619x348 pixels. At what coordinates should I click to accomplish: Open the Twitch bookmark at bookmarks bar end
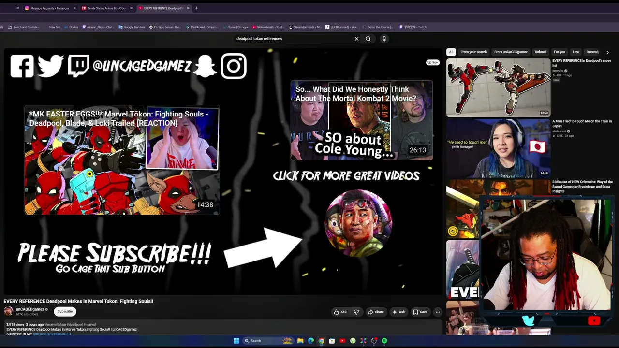pyautogui.click(x=413, y=27)
